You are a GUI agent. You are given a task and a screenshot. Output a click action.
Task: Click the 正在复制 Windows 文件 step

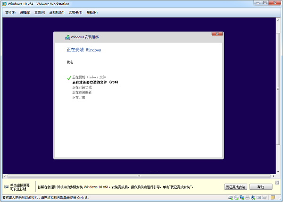tap(89, 77)
